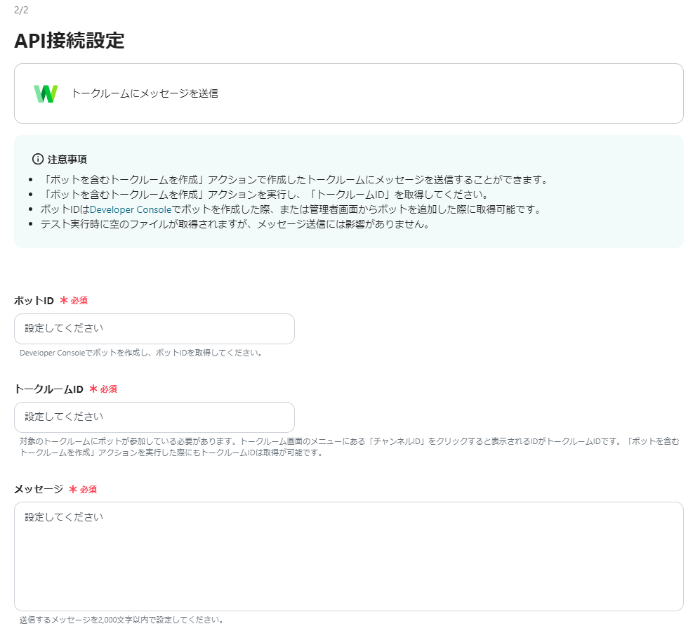Click the LINE WORKS green W logo
The width and height of the screenshot is (700, 638).
[x=46, y=93]
